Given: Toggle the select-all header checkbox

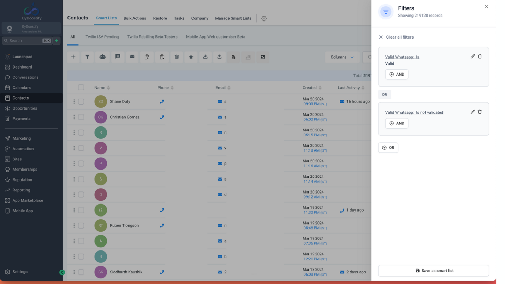Looking at the screenshot, I should coord(81,87).
